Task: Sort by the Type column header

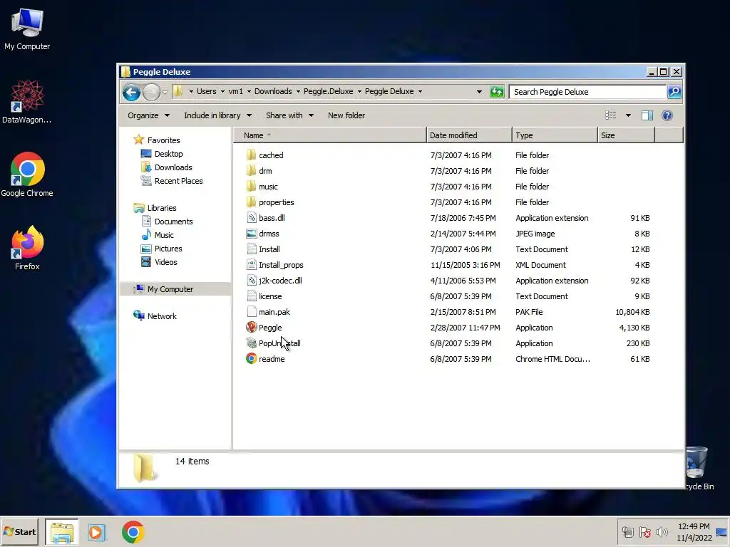Action: [x=555, y=135]
